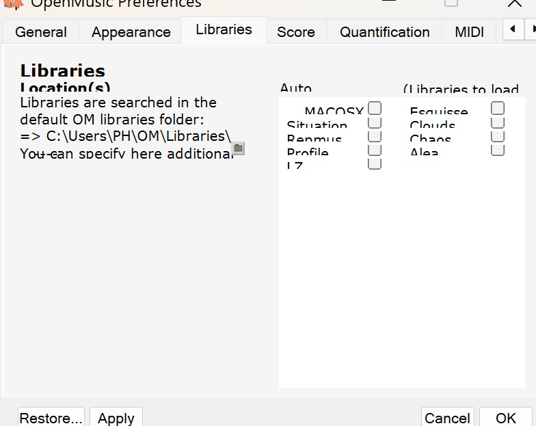This screenshot has height=426, width=536.
Task: Tick the Situation library checkbox
Action: tap(375, 122)
